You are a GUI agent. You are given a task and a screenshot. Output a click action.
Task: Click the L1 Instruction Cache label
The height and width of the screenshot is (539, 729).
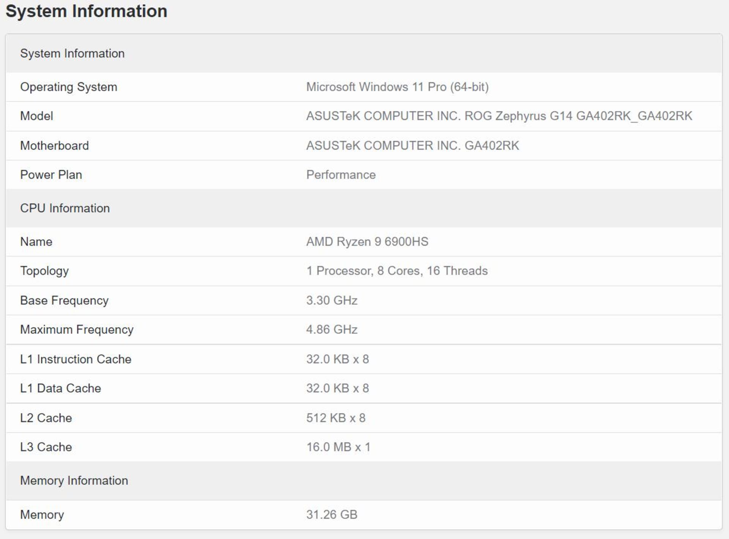pos(76,359)
